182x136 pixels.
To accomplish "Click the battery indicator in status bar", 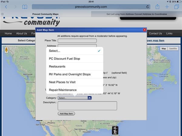I will click(x=179, y=2).
